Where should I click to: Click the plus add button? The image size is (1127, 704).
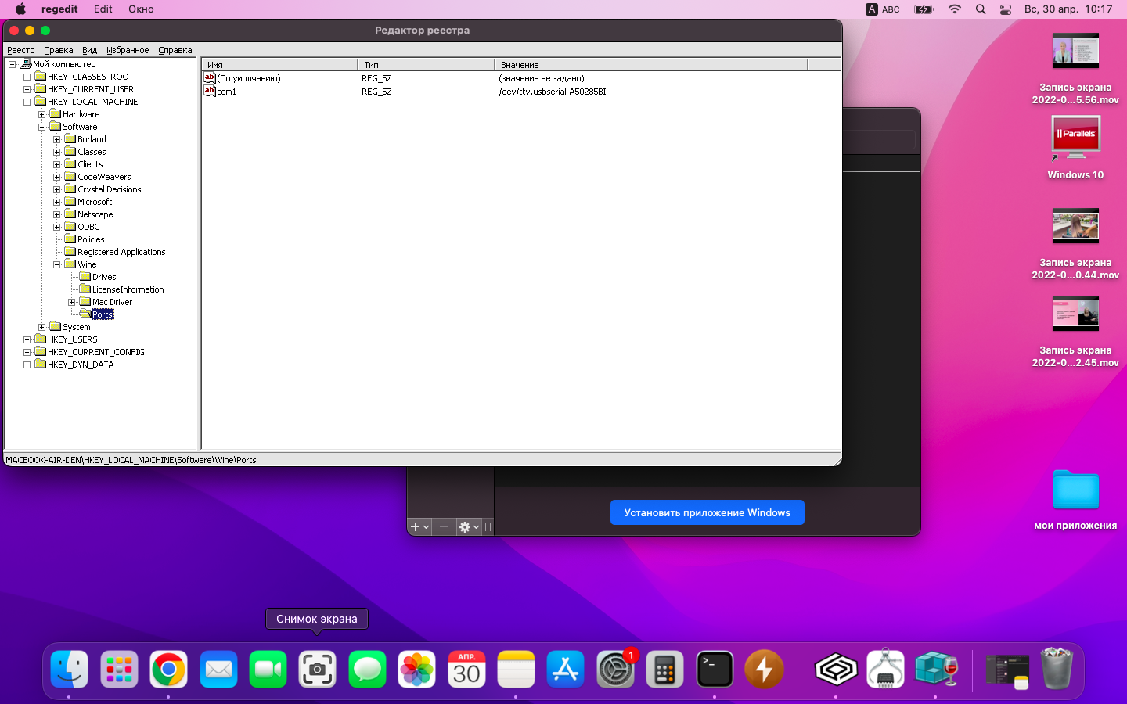[x=416, y=527]
